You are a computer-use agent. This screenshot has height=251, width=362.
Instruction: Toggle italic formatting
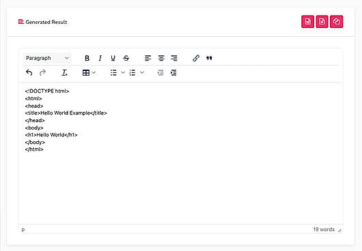[x=100, y=58]
